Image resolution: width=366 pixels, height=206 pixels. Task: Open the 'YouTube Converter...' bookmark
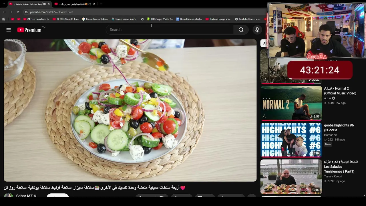248,19
